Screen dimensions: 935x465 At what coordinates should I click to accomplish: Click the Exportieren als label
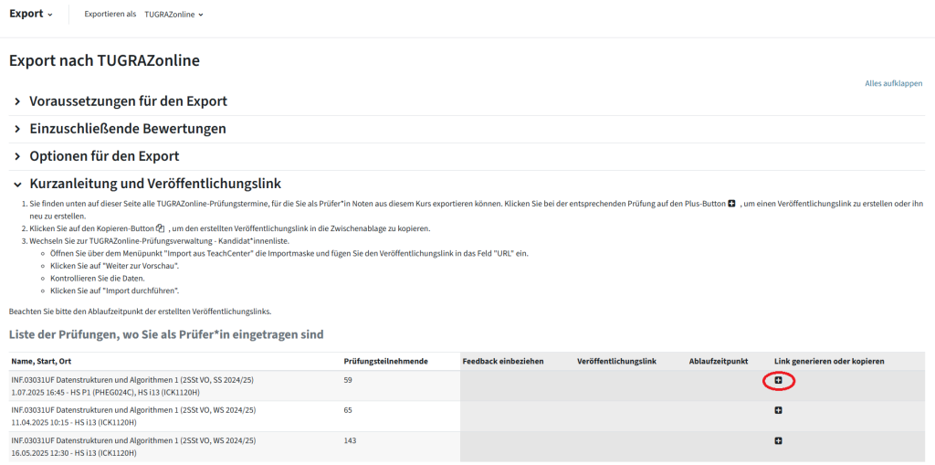click(110, 15)
